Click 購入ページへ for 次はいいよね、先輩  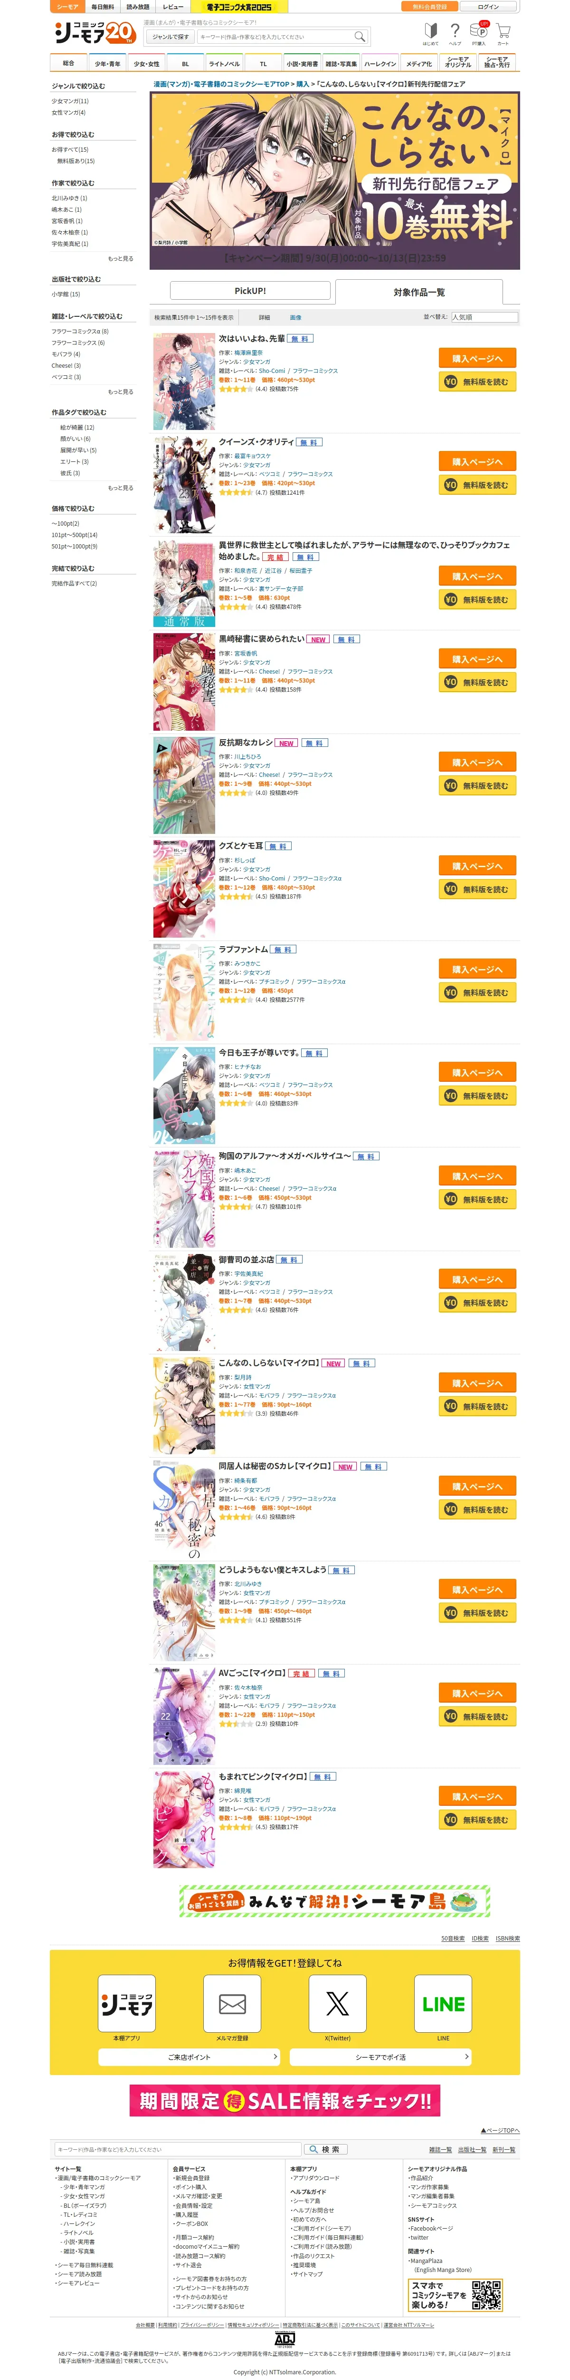pyautogui.click(x=477, y=359)
